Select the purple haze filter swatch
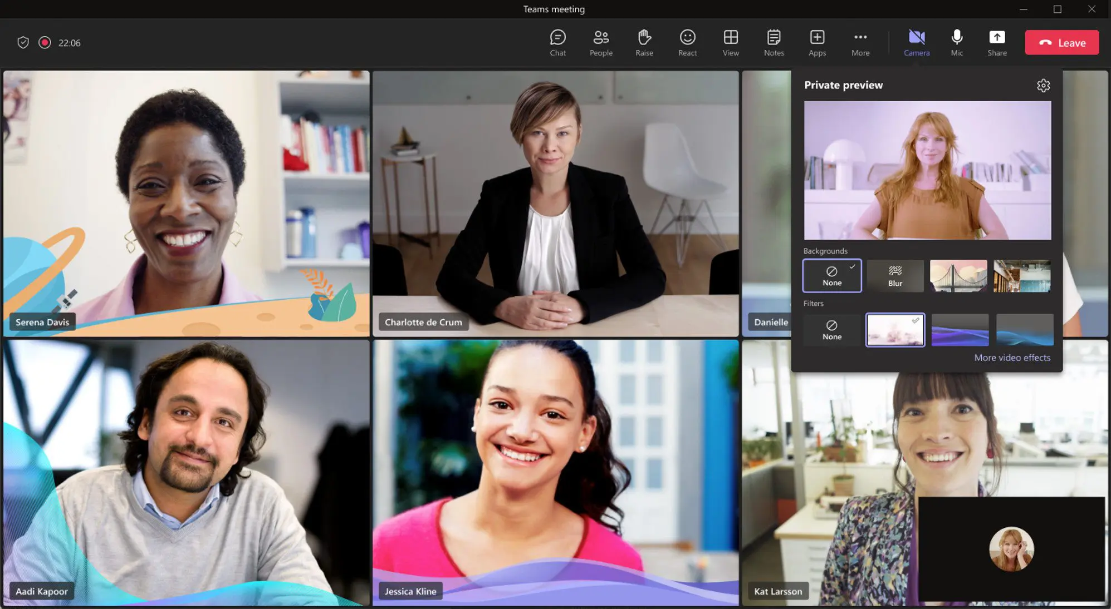Viewport: 1111px width, 609px height. (x=960, y=329)
